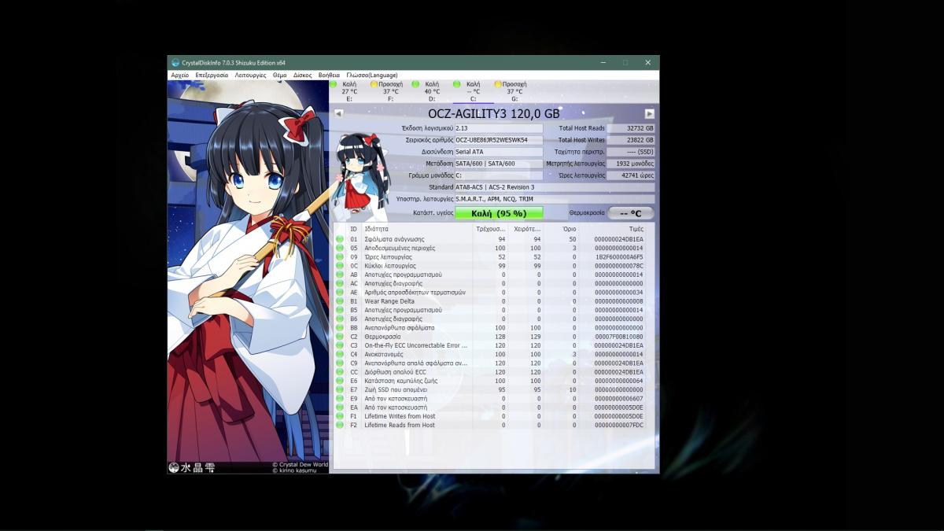Select the Θερμοκρασία attribute row C2
944x531 pixels.
click(493, 337)
